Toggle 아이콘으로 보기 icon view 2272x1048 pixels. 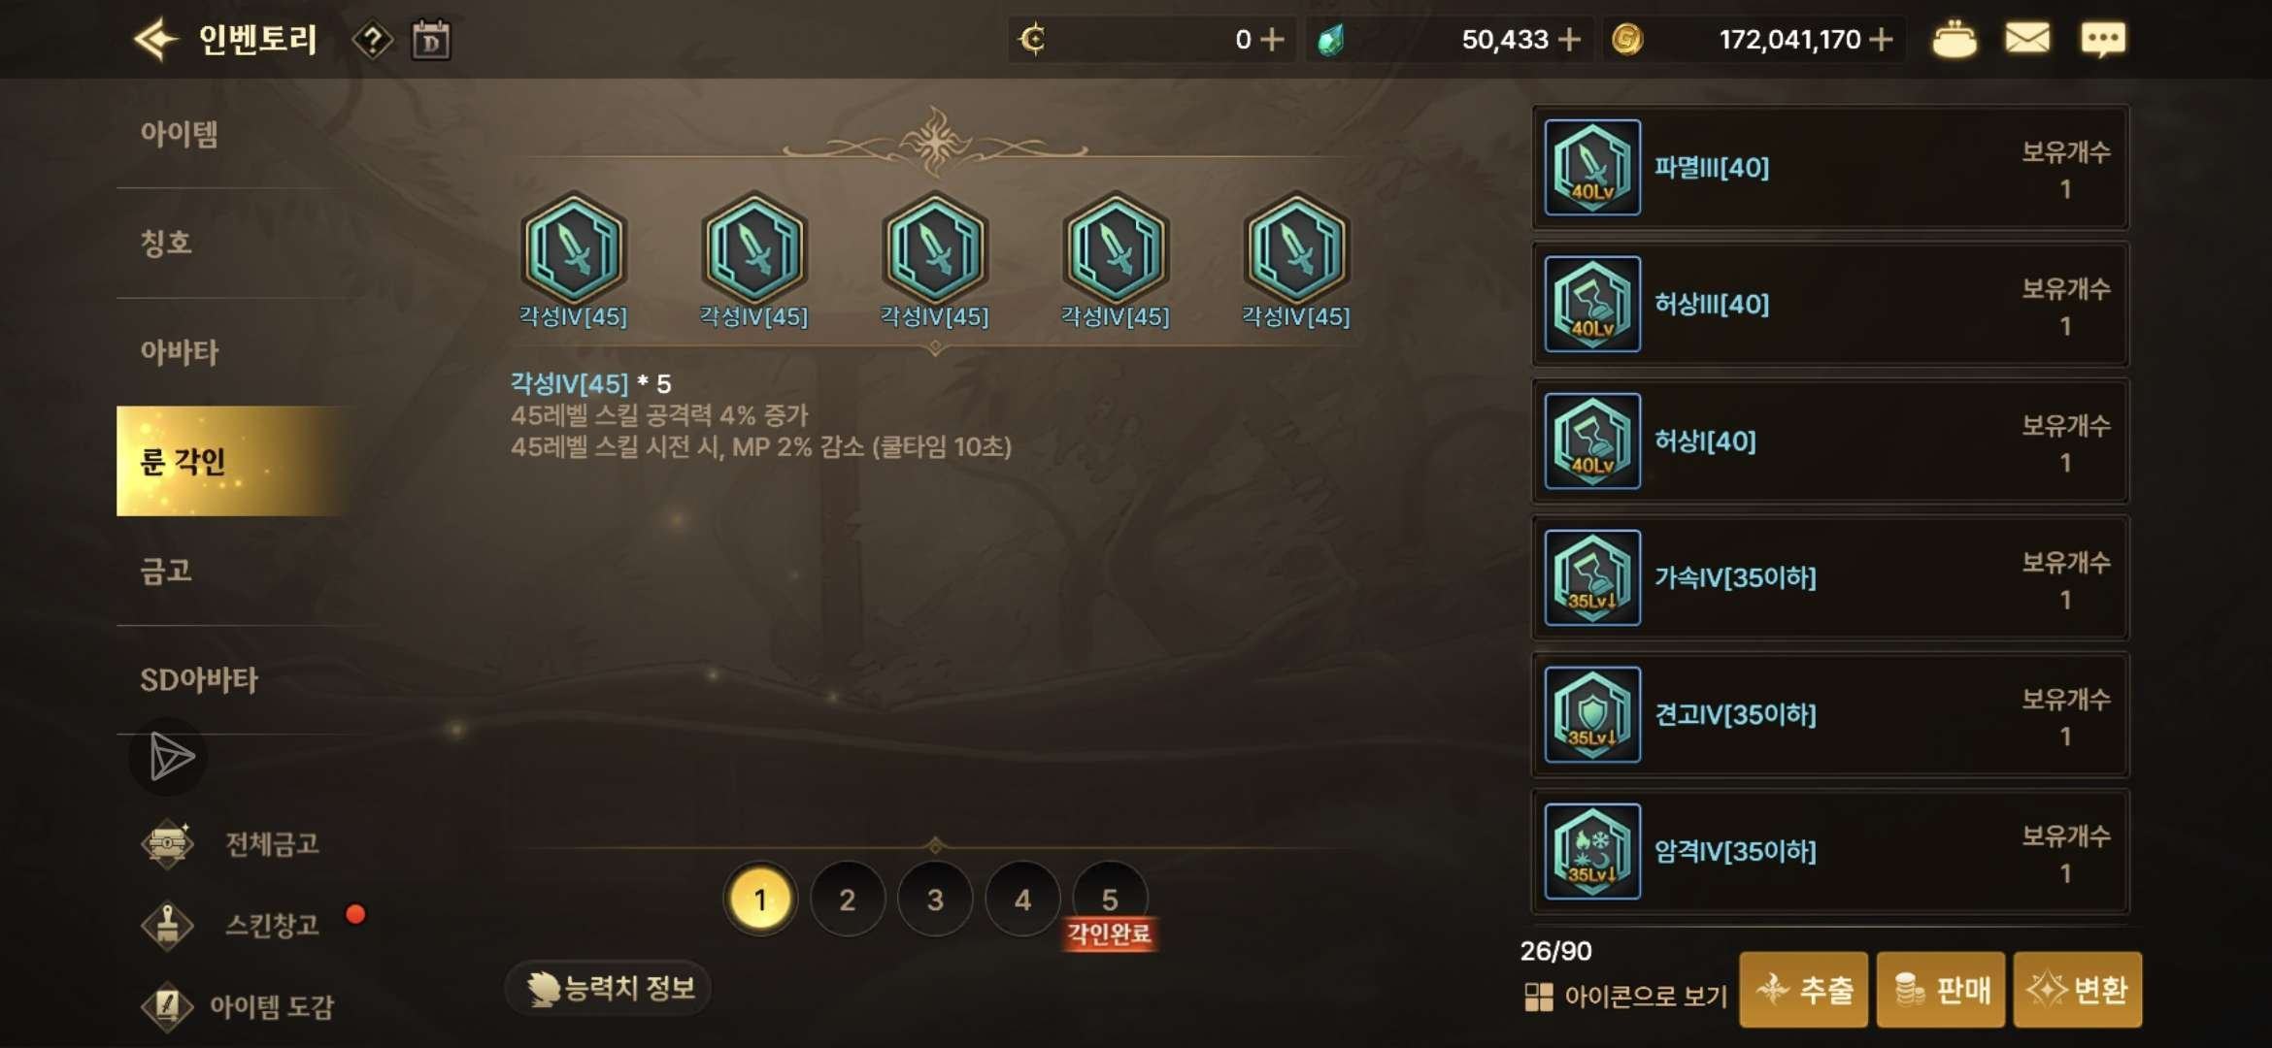1626,997
